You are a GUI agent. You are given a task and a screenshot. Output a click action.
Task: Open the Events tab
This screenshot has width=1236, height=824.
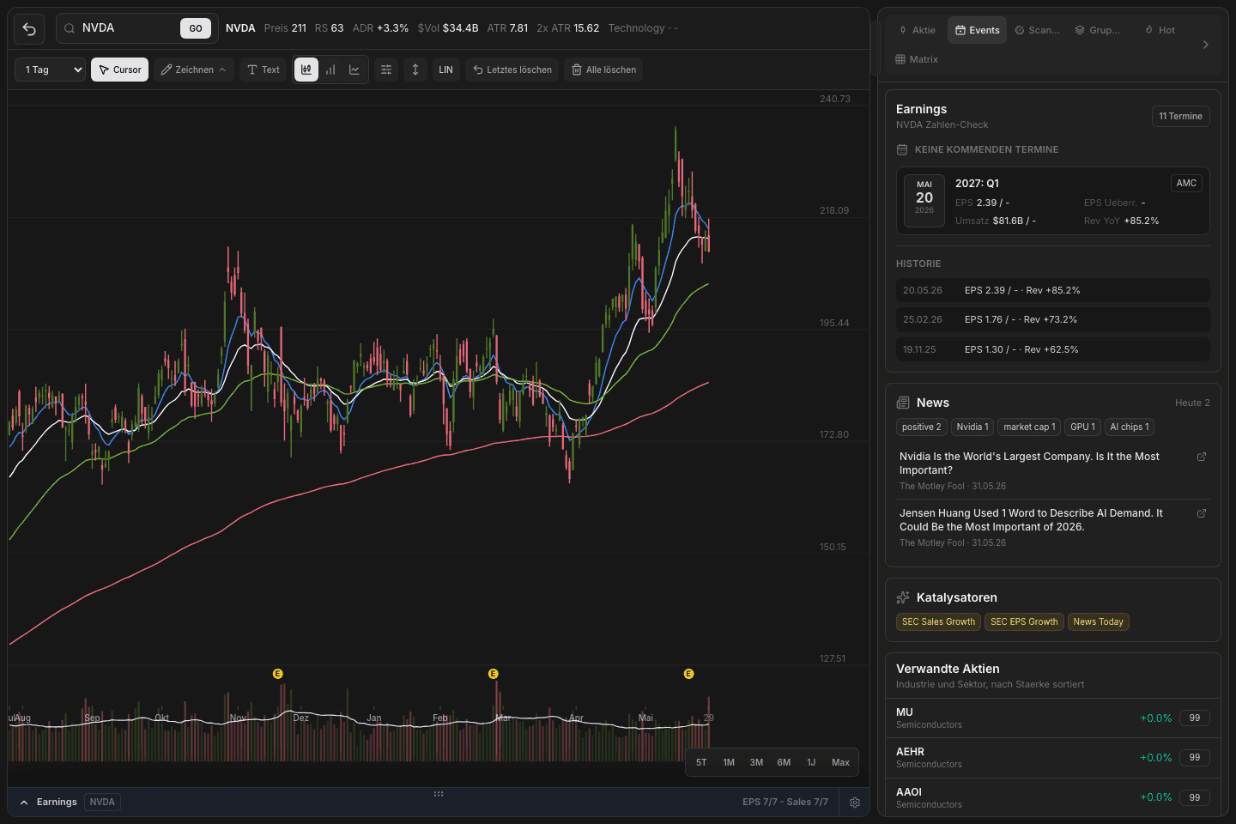pos(978,30)
